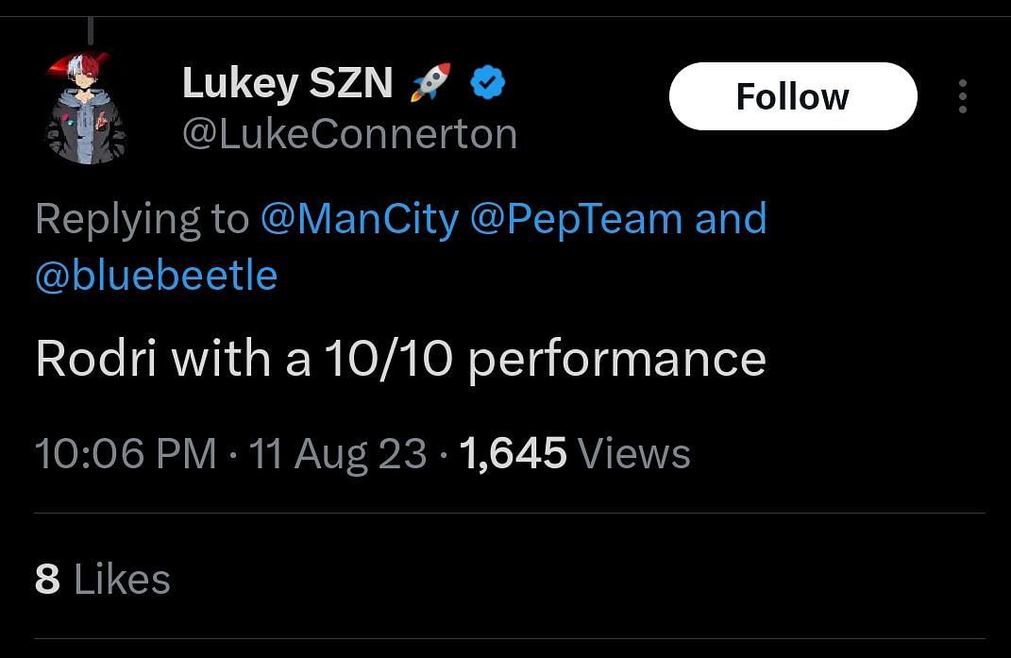
Task: Open the three-dot more options menu
Action: pos(962,96)
